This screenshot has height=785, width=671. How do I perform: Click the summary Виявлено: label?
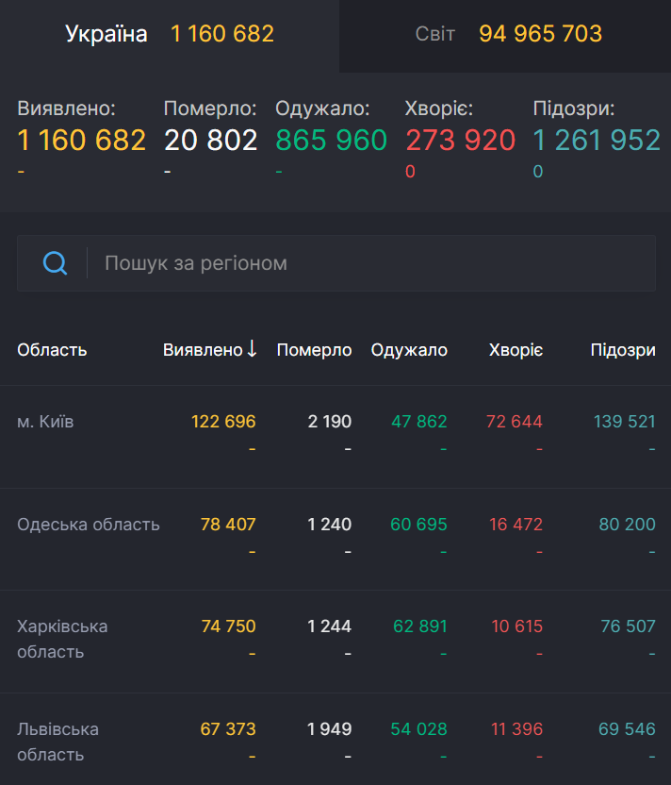point(67,109)
